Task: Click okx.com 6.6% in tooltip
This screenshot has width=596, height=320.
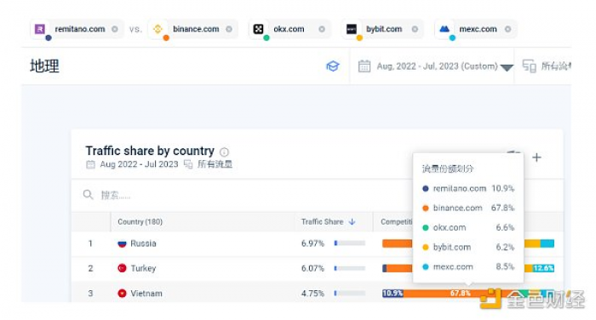Action: pos(468,227)
